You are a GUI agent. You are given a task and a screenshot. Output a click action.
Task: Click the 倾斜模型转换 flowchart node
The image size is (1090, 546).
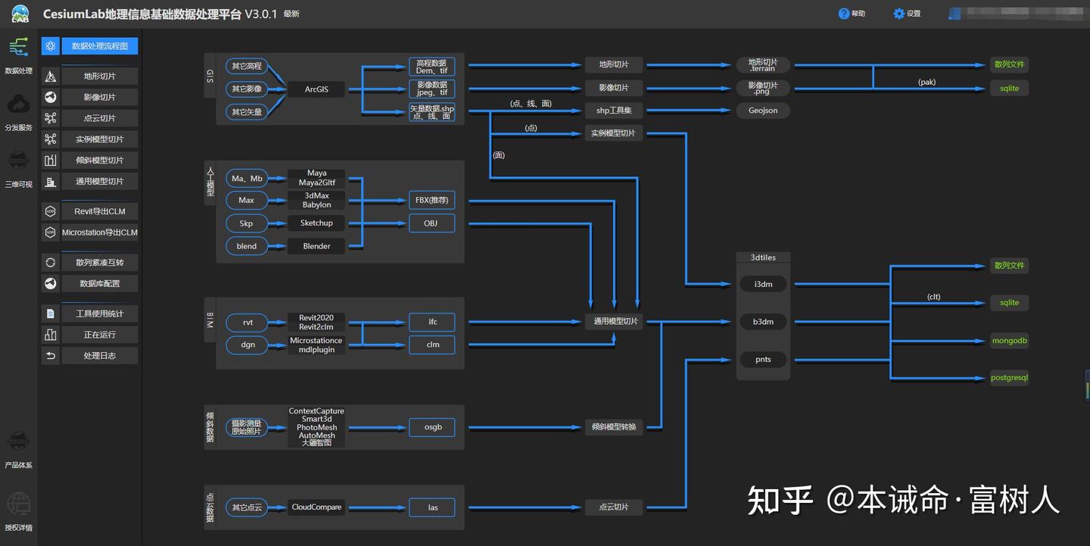coord(614,427)
